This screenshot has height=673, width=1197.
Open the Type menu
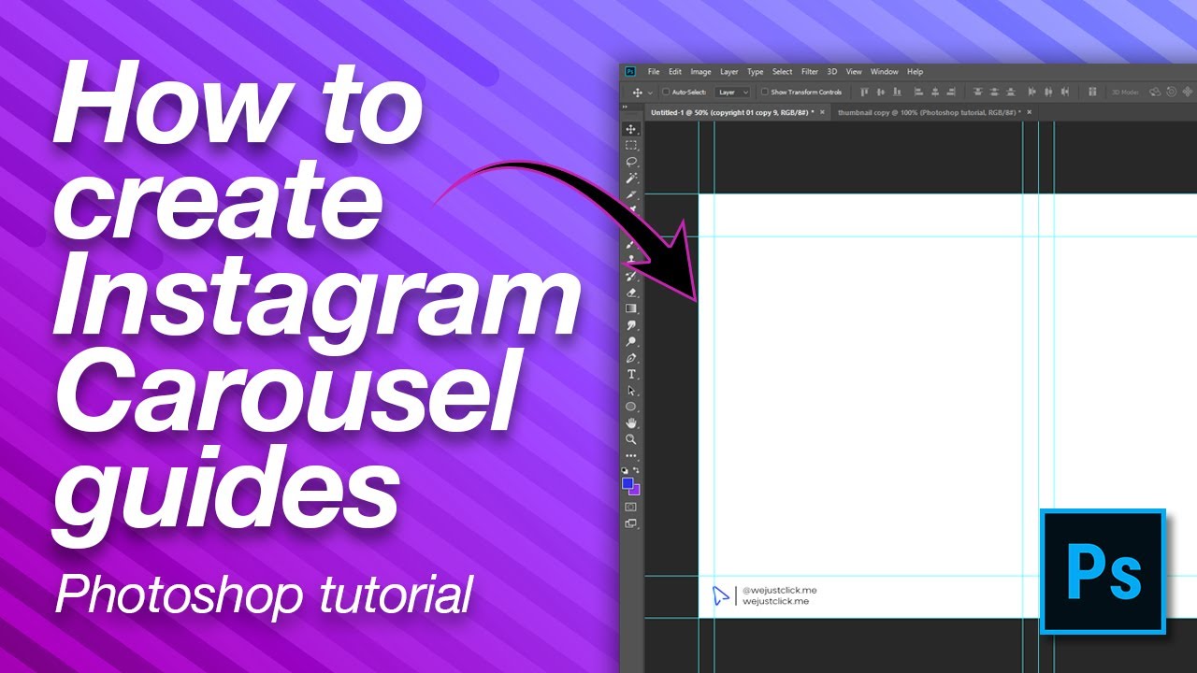click(755, 72)
